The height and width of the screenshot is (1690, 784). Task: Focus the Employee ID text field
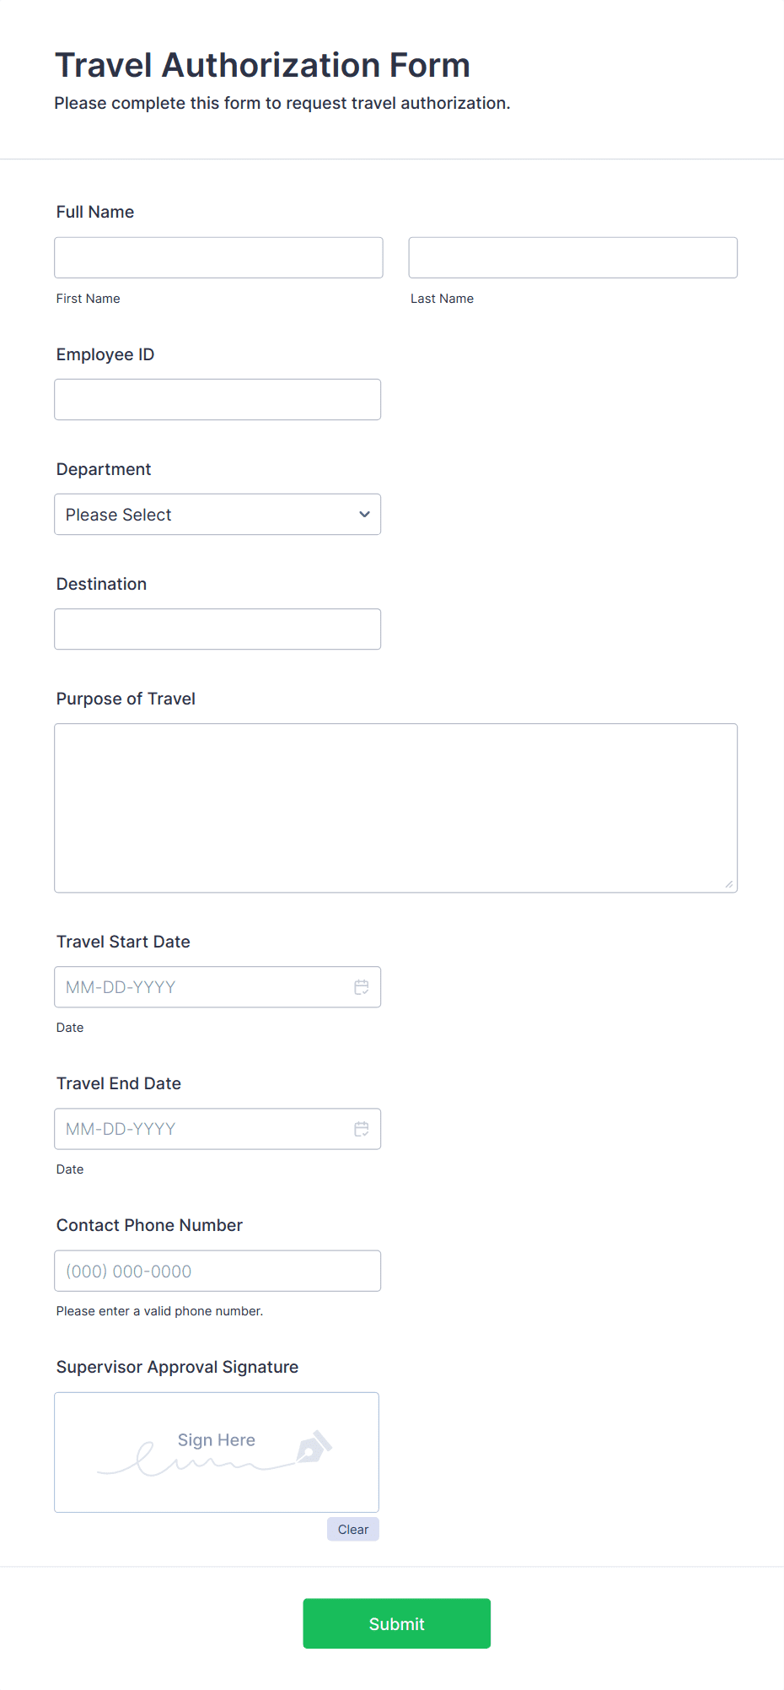click(x=217, y=400)
